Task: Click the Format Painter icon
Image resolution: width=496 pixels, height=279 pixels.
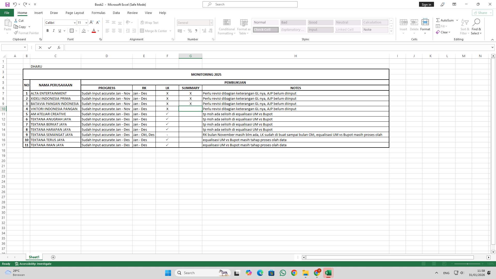Action: tap(16, 33)
